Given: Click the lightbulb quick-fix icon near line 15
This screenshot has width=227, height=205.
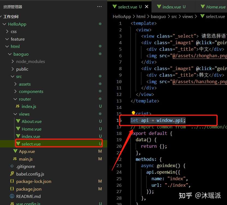Looking at the screenshot, I should (133, 113).
